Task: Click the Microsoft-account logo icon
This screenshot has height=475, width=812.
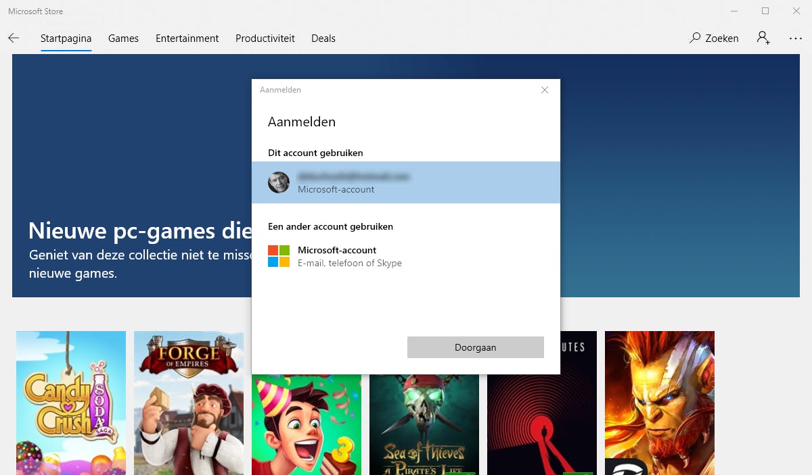Action: tap(279, 256)
